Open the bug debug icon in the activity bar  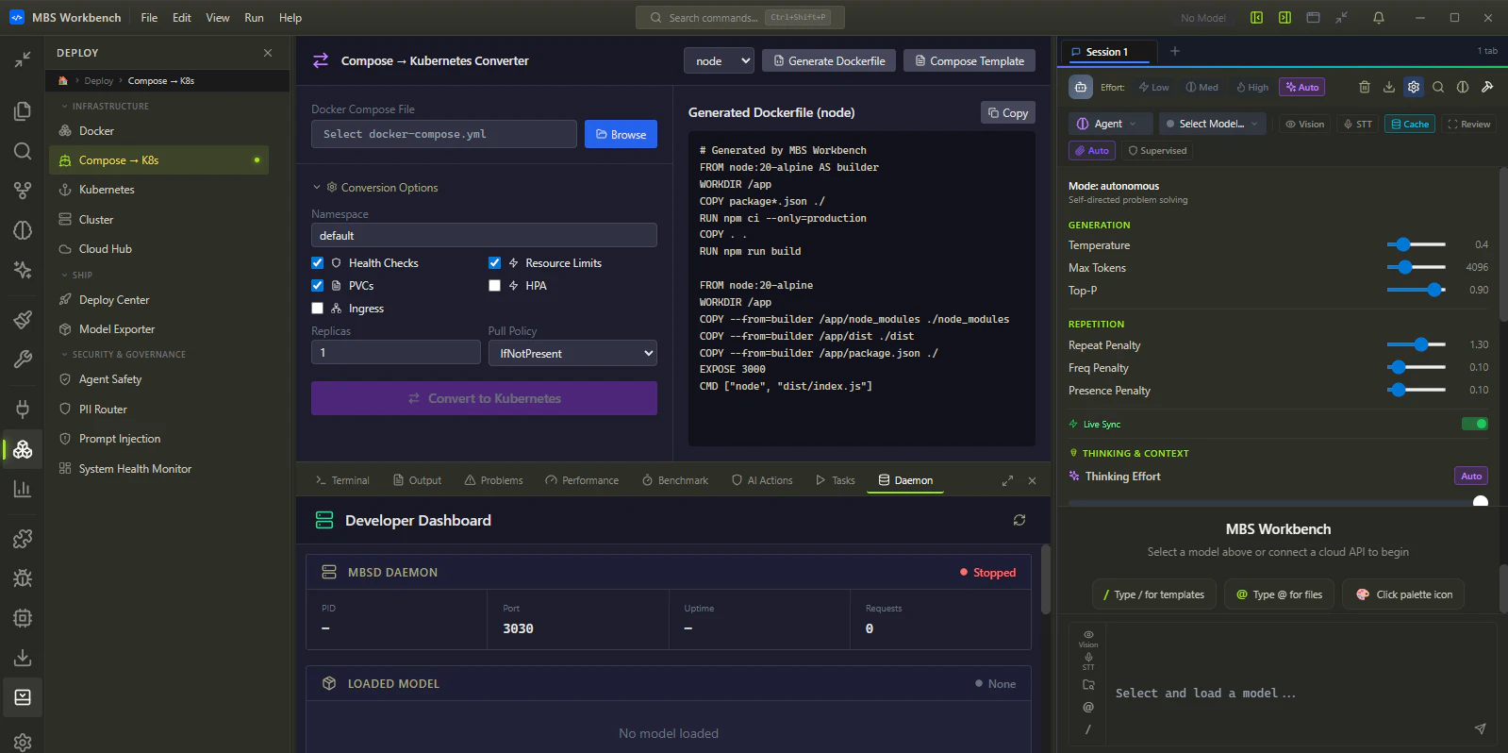(x=23, y=577)
